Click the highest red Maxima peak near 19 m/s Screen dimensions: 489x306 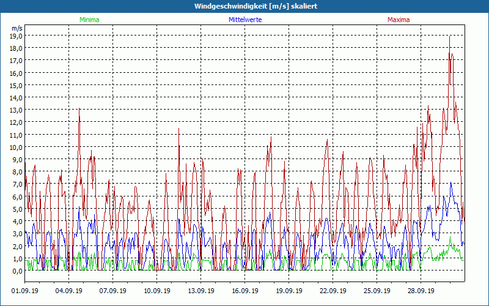coord(449,37)
